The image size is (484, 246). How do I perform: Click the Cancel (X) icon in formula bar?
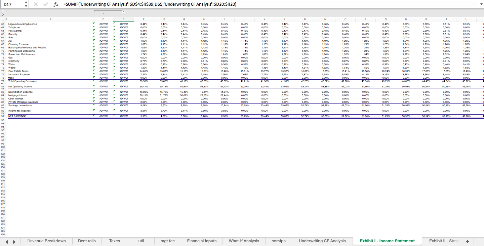pyautogui.click(x=36, y=4)
